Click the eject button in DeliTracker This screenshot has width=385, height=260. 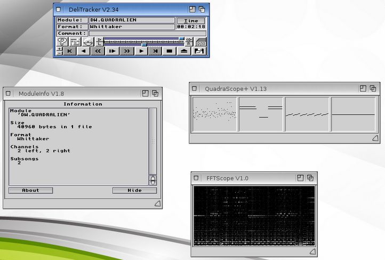pos(184,51)
